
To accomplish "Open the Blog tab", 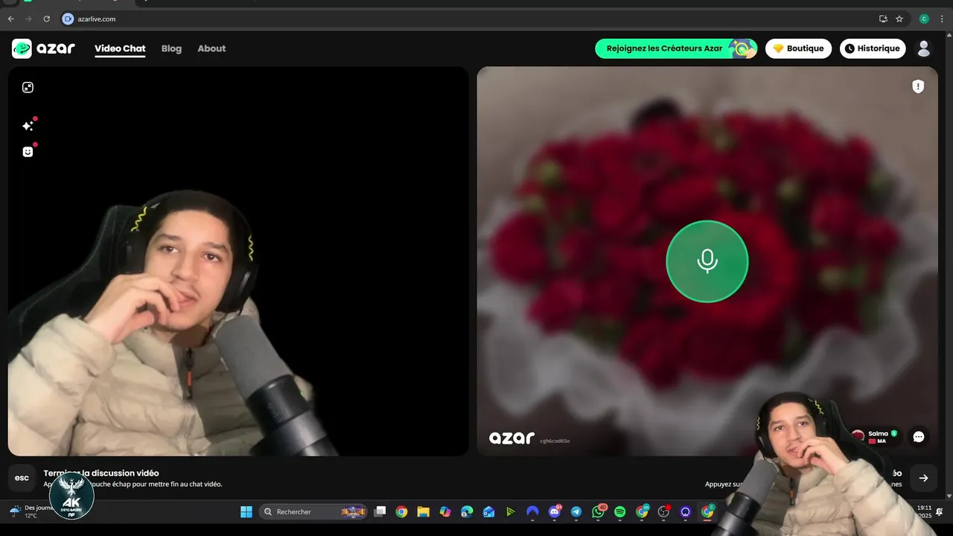I will click(171, 48).
